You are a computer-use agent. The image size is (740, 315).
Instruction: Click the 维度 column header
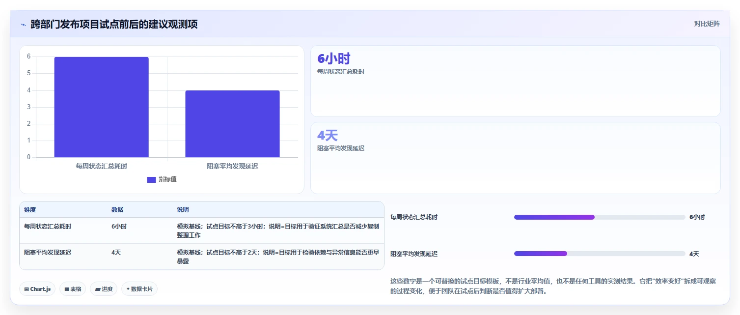coord(30,210)
